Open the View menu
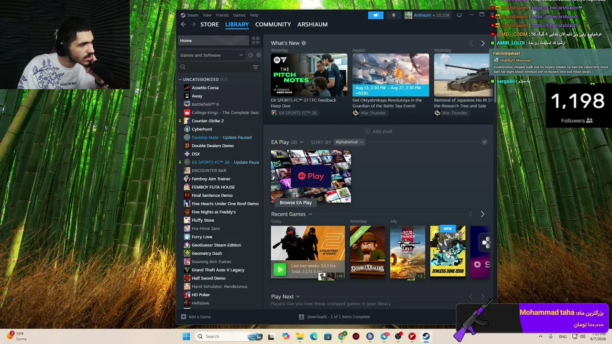 click(207, 15)
